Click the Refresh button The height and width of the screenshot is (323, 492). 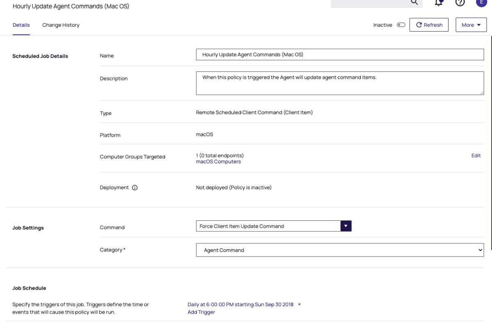(x=429, y=25)
